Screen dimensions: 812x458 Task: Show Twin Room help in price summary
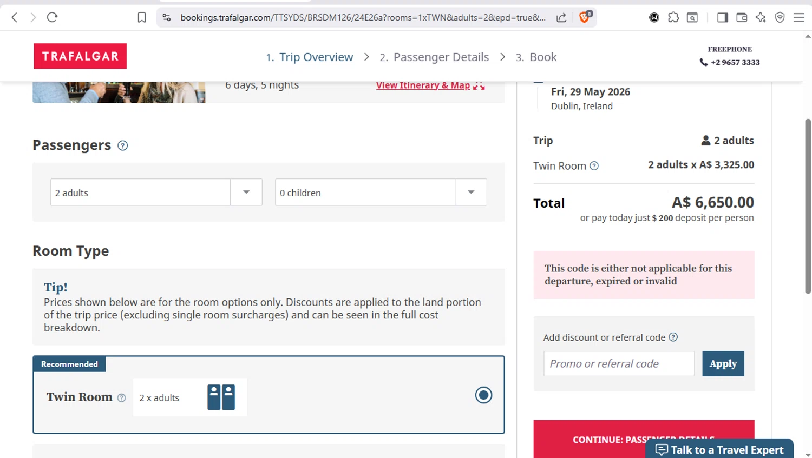click(594, 166)
